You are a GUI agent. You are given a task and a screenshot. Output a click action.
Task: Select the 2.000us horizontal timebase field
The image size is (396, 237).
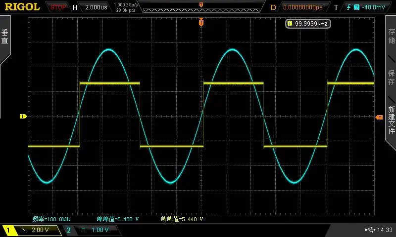[96, 7]
